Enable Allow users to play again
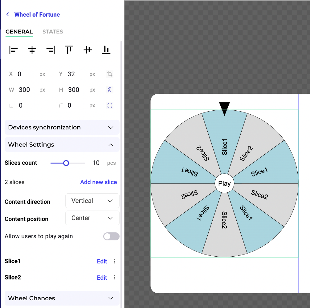310x308 pixels. (x=111, y=236)
